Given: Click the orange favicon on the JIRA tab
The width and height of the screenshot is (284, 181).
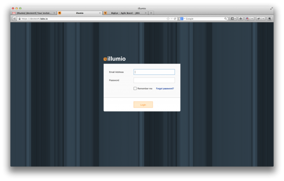Looking at the screenshot, I should point(105,13).
